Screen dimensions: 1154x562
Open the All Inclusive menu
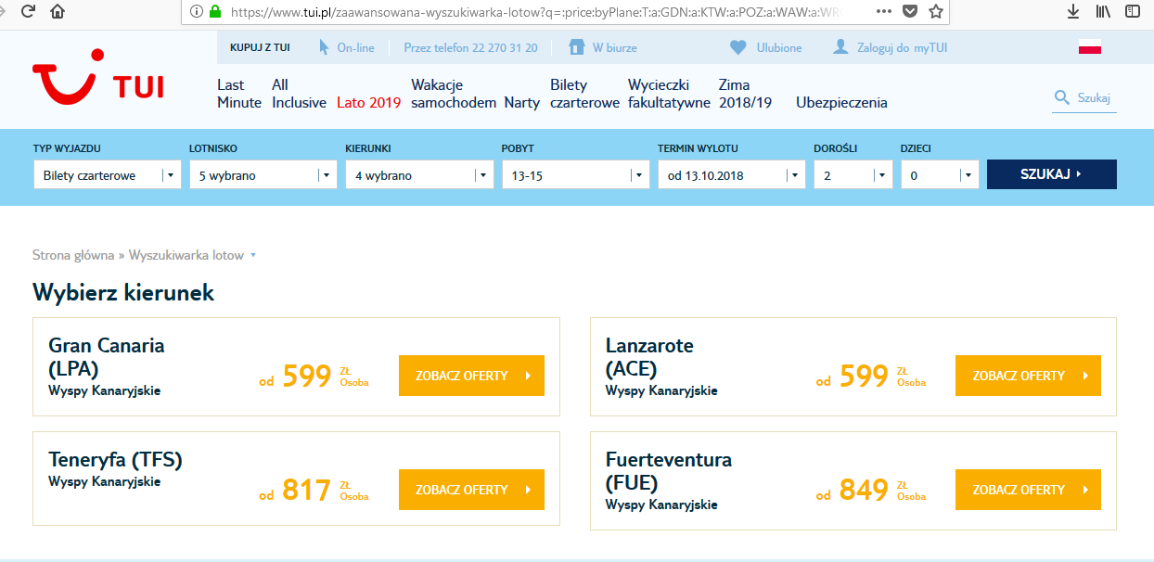pos(299,94)
